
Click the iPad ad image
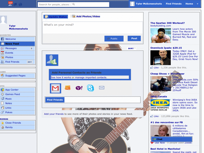coord(161,58)
